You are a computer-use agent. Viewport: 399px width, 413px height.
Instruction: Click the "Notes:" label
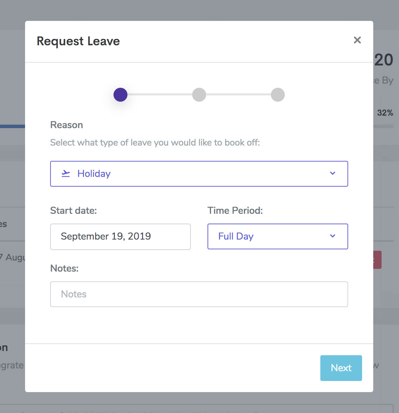click(64, 268)
